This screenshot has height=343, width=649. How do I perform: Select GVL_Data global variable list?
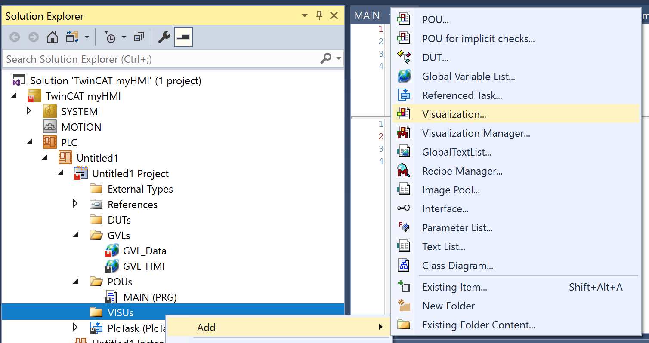(x=145, y=251)
